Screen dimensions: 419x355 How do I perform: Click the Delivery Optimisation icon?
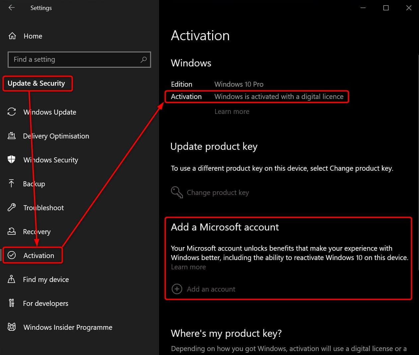[12, 136]
